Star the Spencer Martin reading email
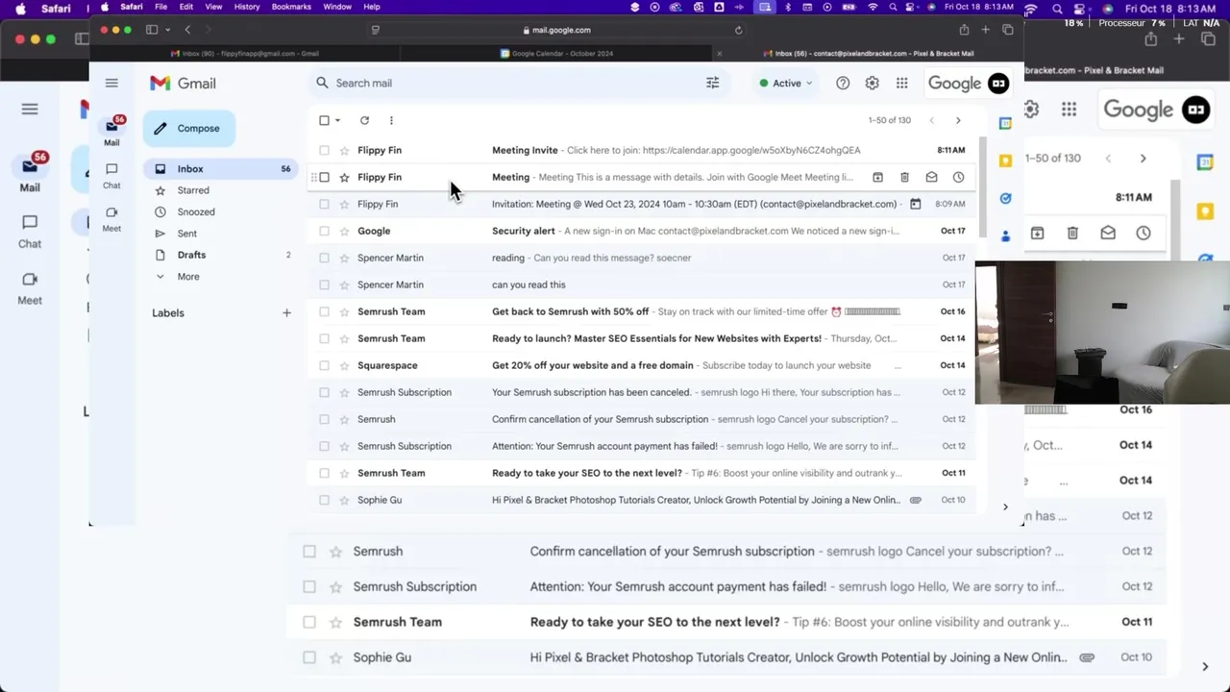1230x692 pixels. (344, 258)
